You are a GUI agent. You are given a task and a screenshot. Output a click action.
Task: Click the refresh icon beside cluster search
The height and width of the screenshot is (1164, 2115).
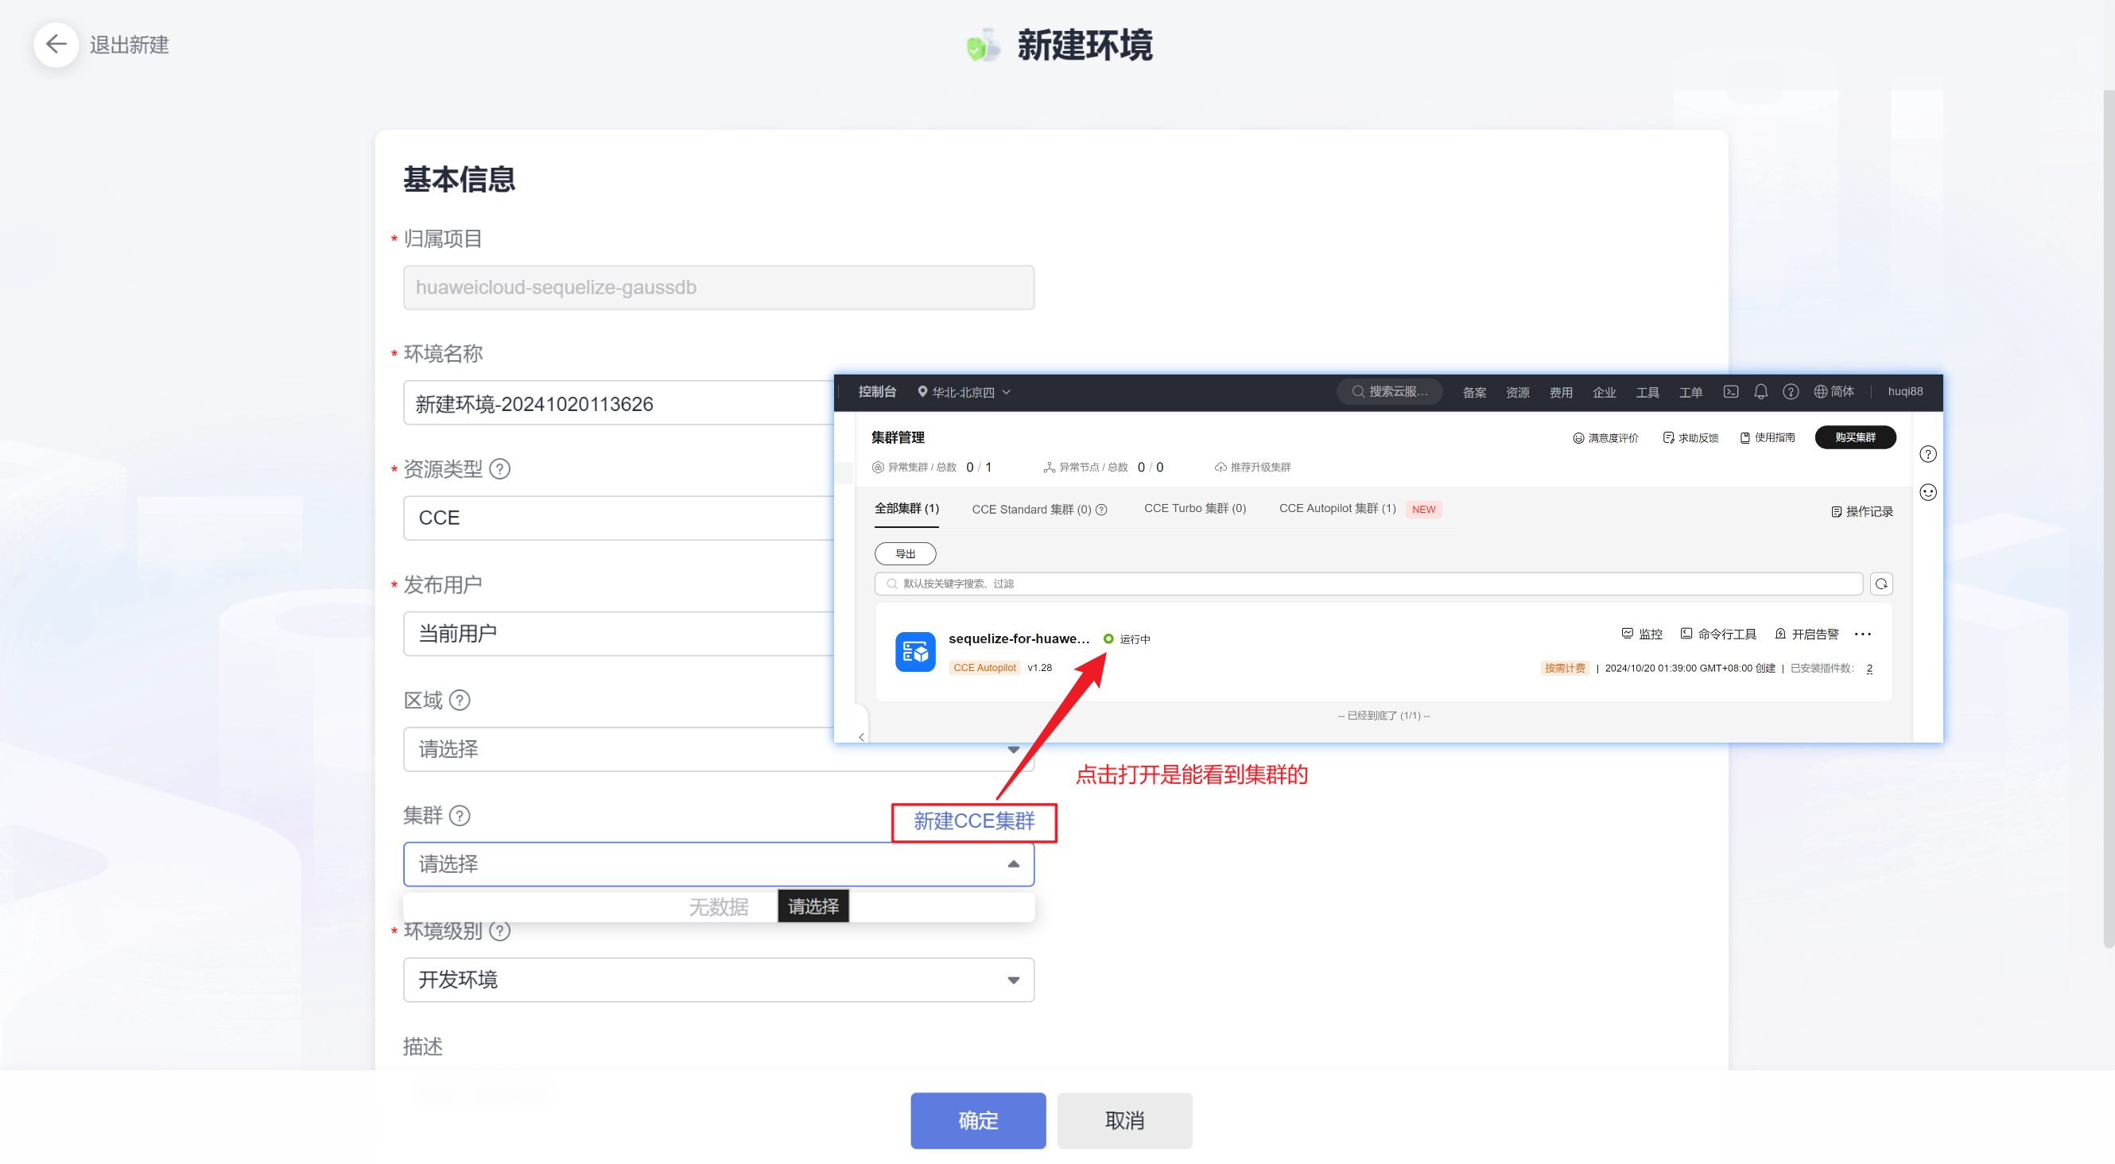coord(1881,584)
